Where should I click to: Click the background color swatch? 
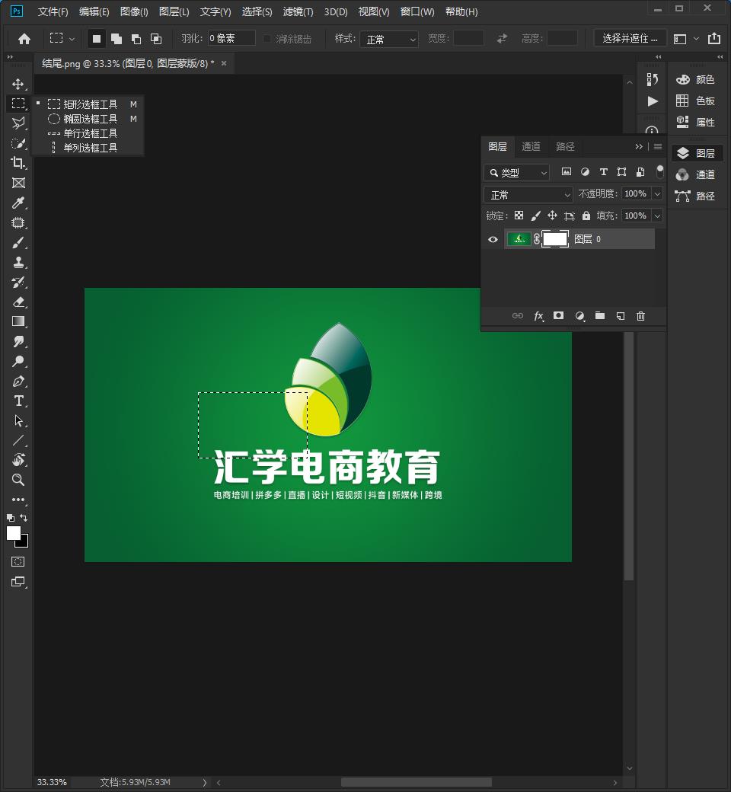[24, 543]
